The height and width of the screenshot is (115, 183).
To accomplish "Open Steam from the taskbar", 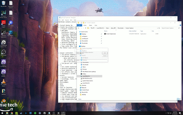I will [x=21, y=113].
